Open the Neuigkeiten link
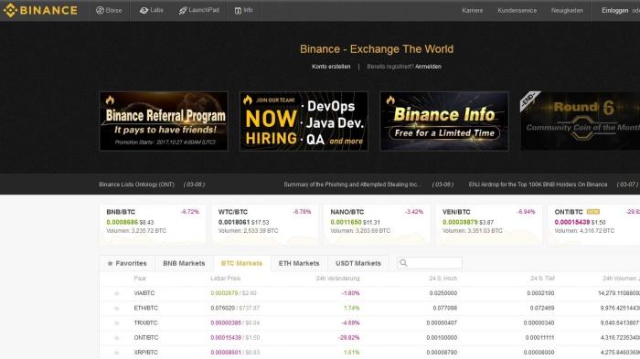This screenshot has width=640, height=359. tap(567, 11)
